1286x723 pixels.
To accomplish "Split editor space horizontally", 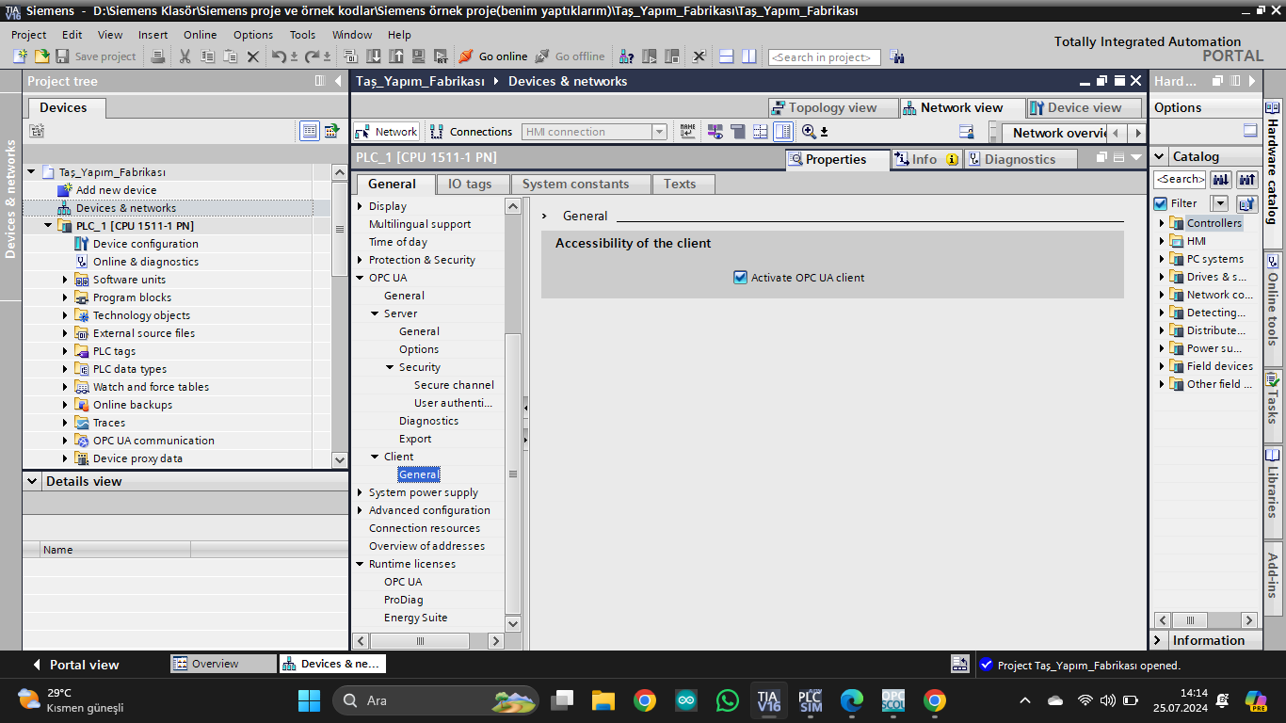I will click(x=727, y=56).
